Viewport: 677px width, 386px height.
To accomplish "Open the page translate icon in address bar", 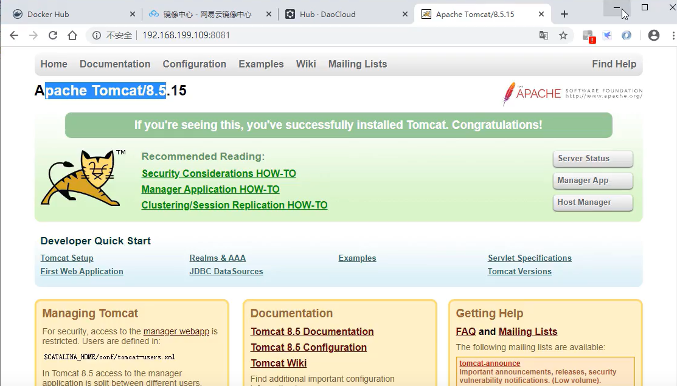I will 543,36.
